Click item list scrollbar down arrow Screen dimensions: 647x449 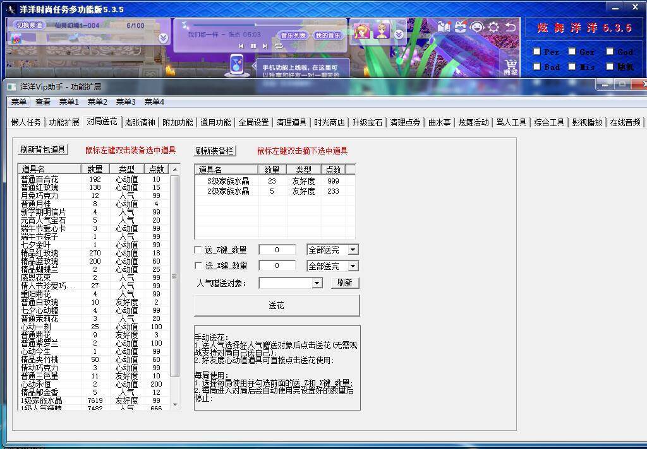point(175,404)
